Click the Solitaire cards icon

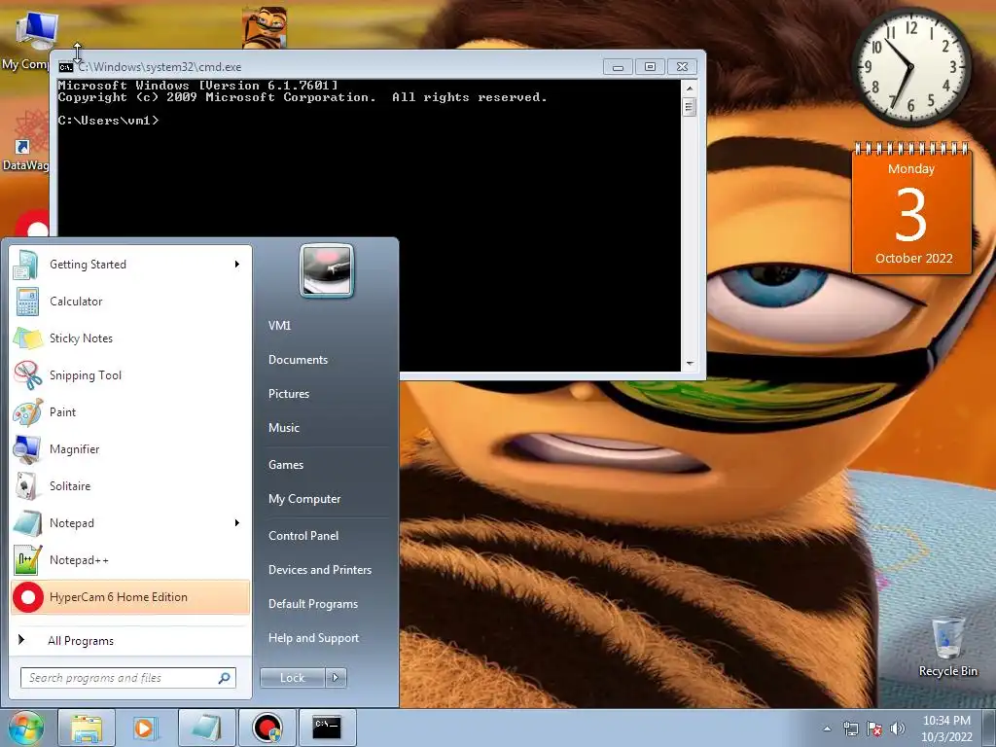26,486
